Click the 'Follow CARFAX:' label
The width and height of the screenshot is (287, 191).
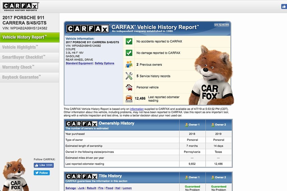45,159
